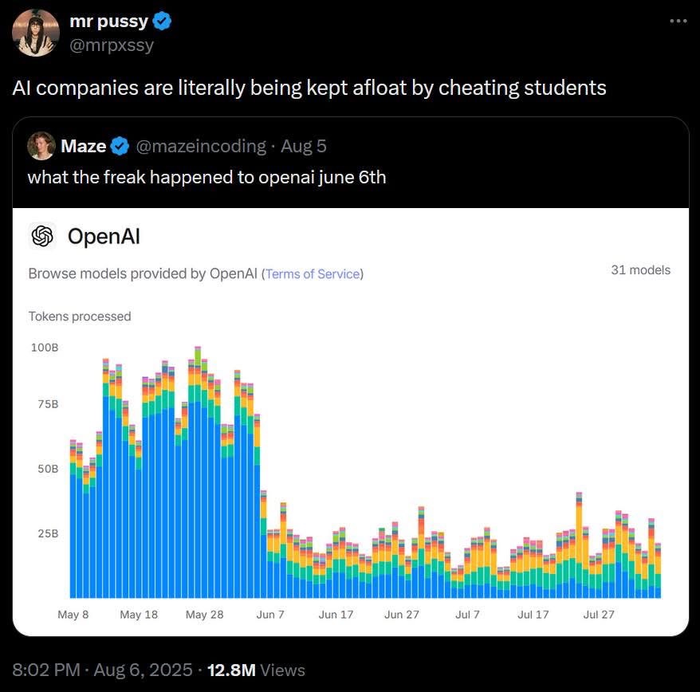Click the blue verified badge beside mr pussy

pyautogui.click(x=162, y=21)
